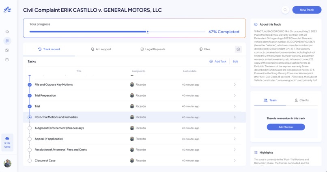Open the third sidebar icon below tracks
Viewport: 327px width, 172px height.
(x=7, y=50)
